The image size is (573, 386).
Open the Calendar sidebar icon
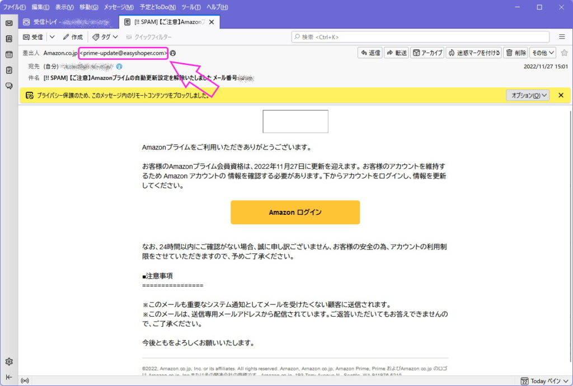coord(9,54)
